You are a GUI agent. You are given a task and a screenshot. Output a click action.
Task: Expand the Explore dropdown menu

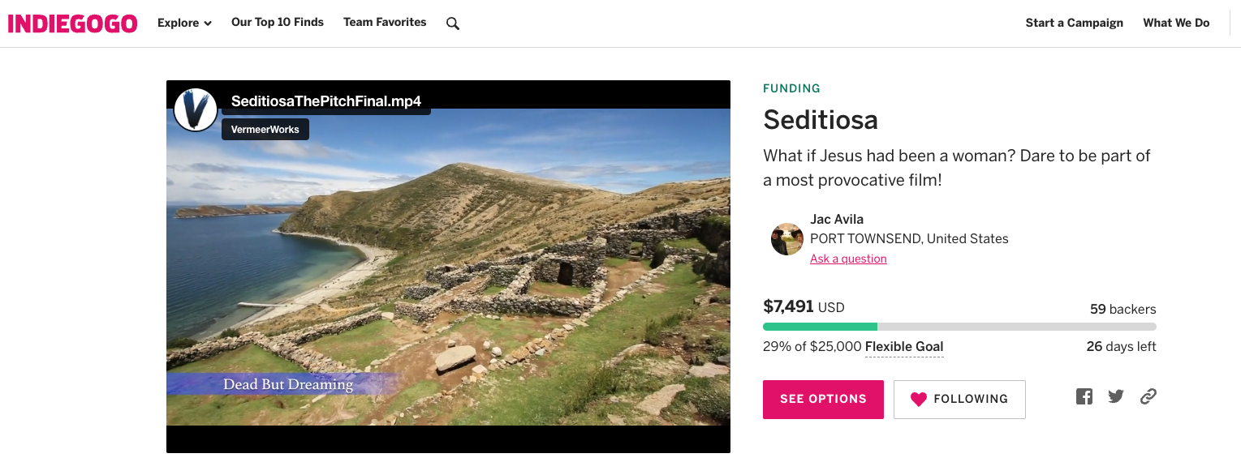click(184, 23)
